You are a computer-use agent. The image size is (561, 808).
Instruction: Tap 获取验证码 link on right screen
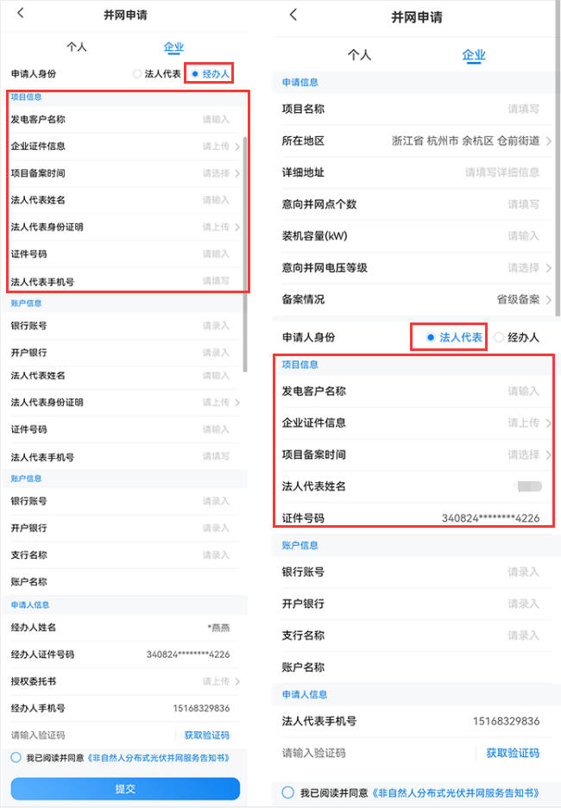click(513, 753)
